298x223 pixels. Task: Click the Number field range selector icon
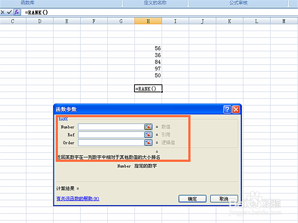coord(148,127)
